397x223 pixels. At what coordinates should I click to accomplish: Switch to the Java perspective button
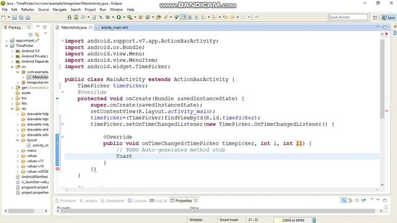tap(388, 17)
